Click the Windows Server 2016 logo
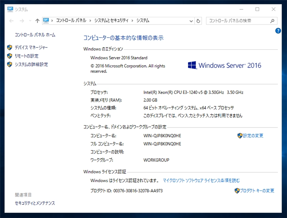This screenshot has width=287, height=218. [225, 65]
